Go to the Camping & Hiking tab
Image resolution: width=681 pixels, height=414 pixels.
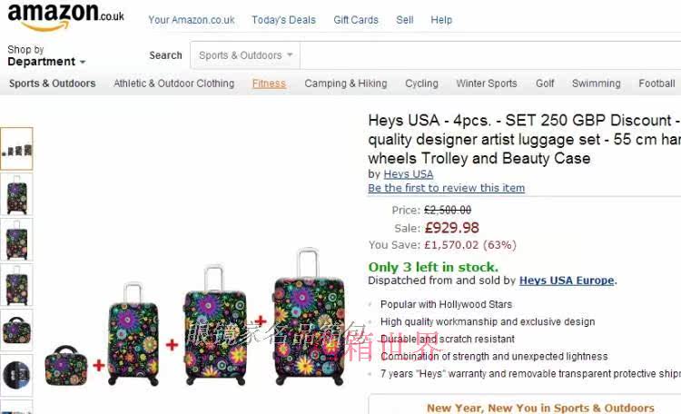345,84
